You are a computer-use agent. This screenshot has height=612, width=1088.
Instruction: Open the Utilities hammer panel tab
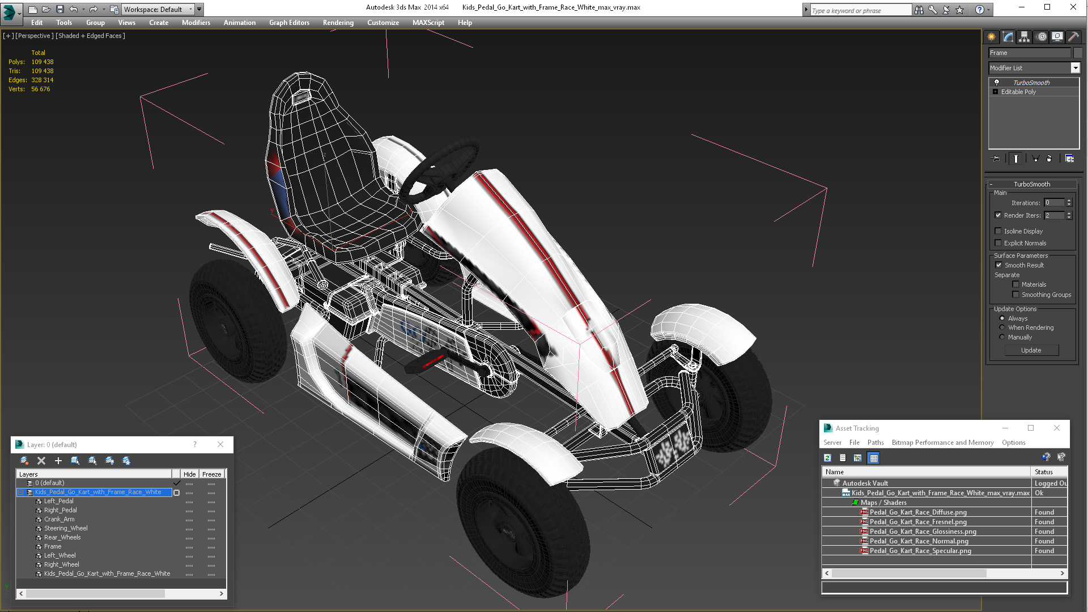click(1073, 37)
